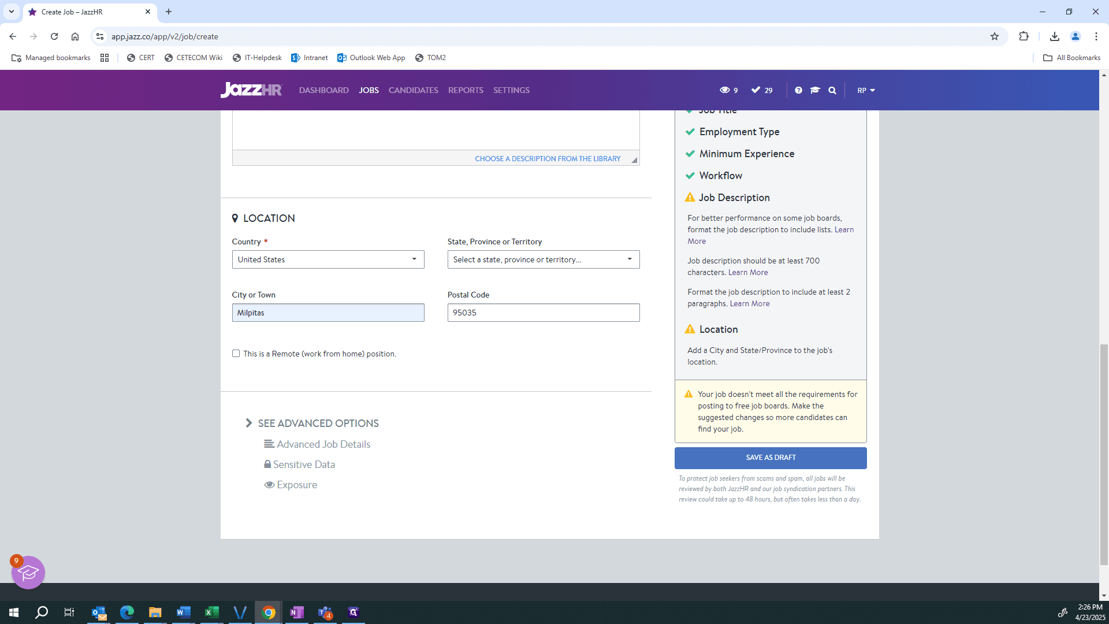Open Excel from the taskbar
The image size is (1109, 624).
click(x=212, y=612)
